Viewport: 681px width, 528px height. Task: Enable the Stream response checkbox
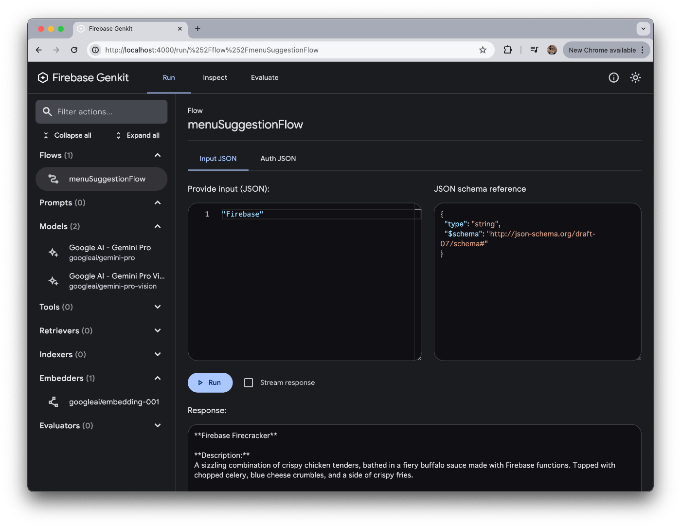(249, 382)
